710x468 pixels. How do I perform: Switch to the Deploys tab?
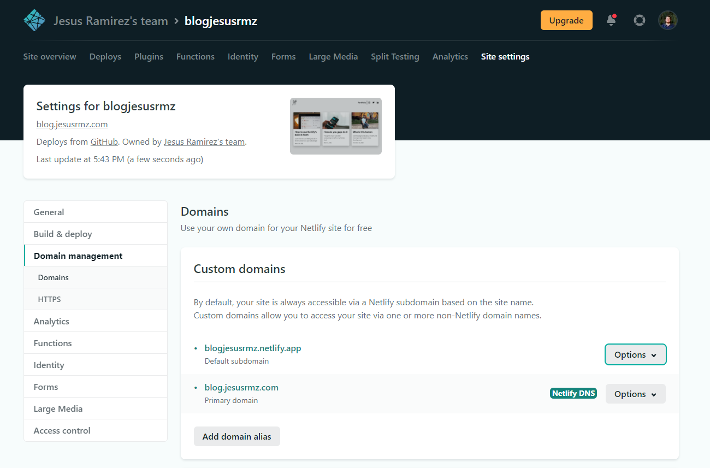coord(105,56)
